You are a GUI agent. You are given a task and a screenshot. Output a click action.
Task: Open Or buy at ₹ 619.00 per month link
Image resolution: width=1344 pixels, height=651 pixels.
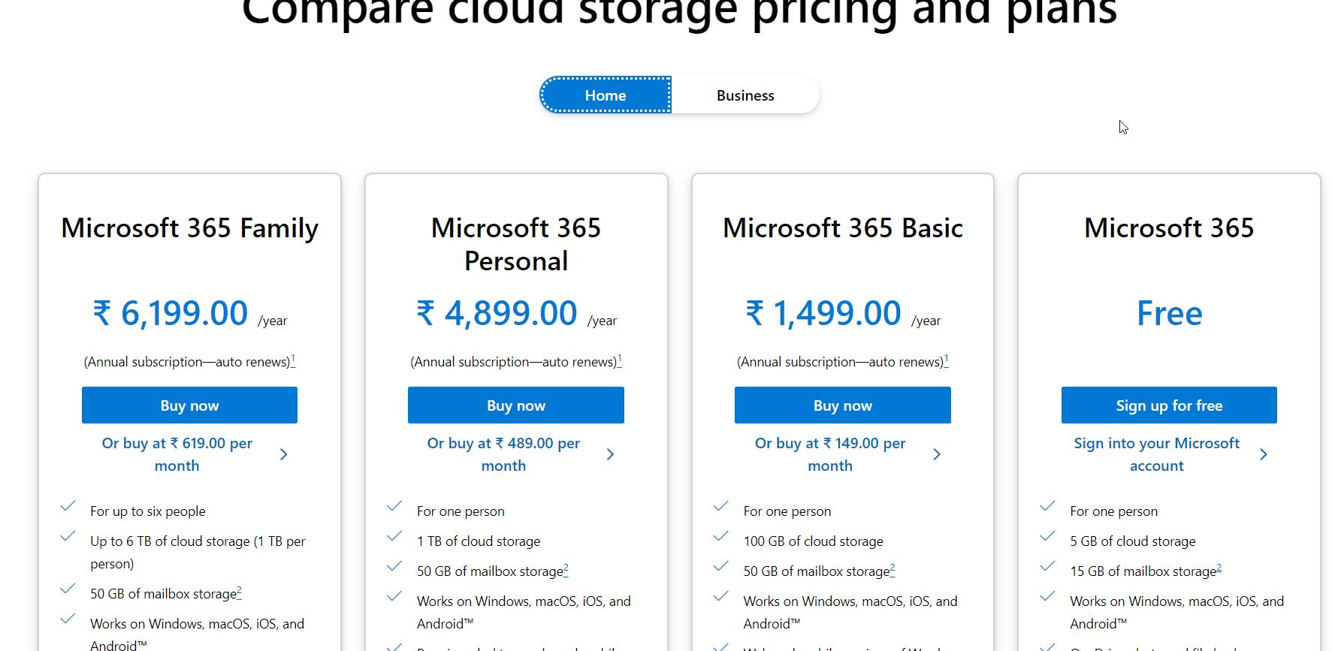click(177, 454)
